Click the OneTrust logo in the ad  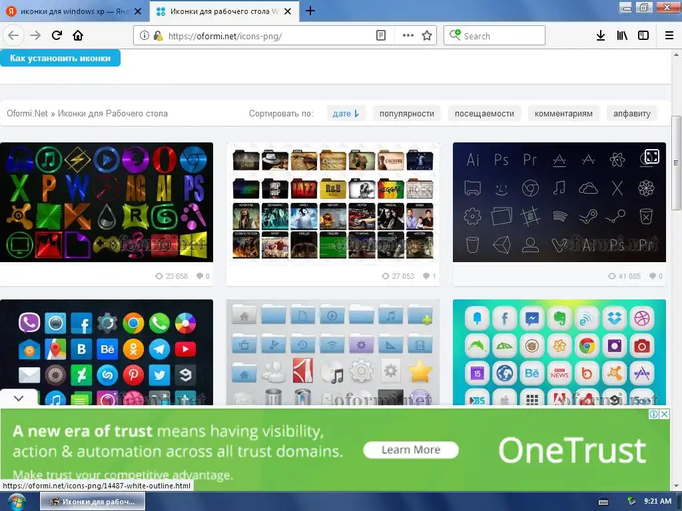tap(572, 450)
